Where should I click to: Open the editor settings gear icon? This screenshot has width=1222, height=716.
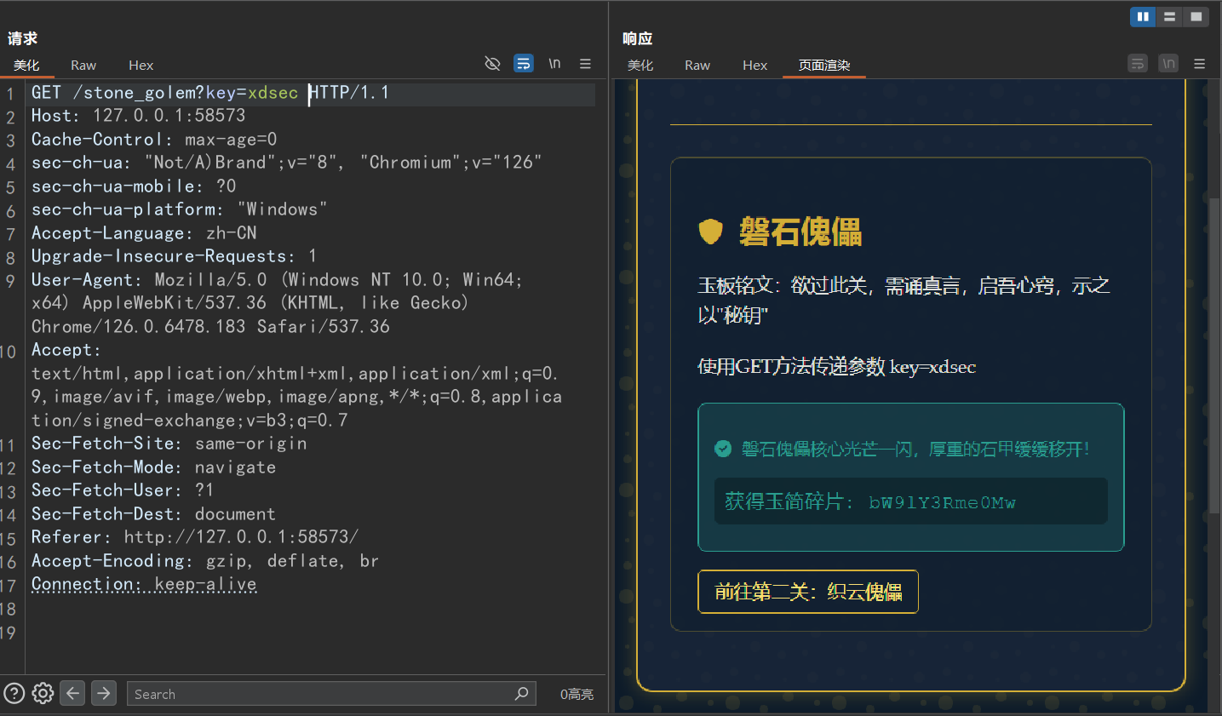click(42, 693)
